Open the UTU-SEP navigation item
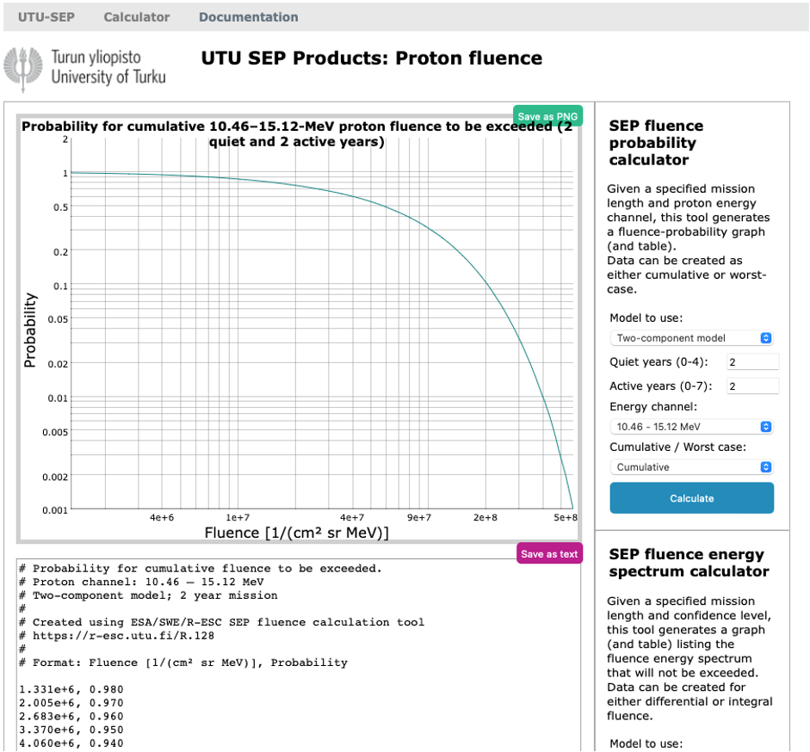 46,17
